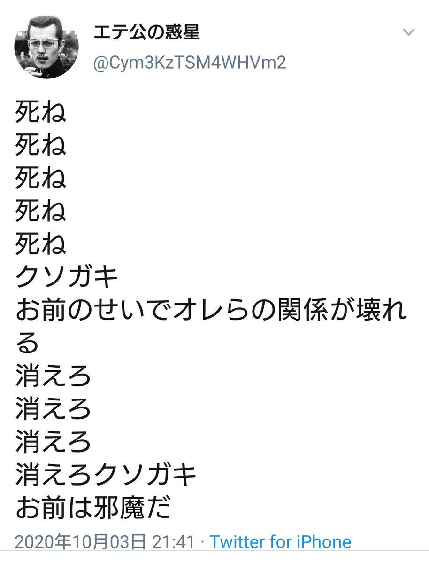429x564 pixels.
Task: Click the 2020年10月03日 21:41 timestamp
Action: [104, 542]
